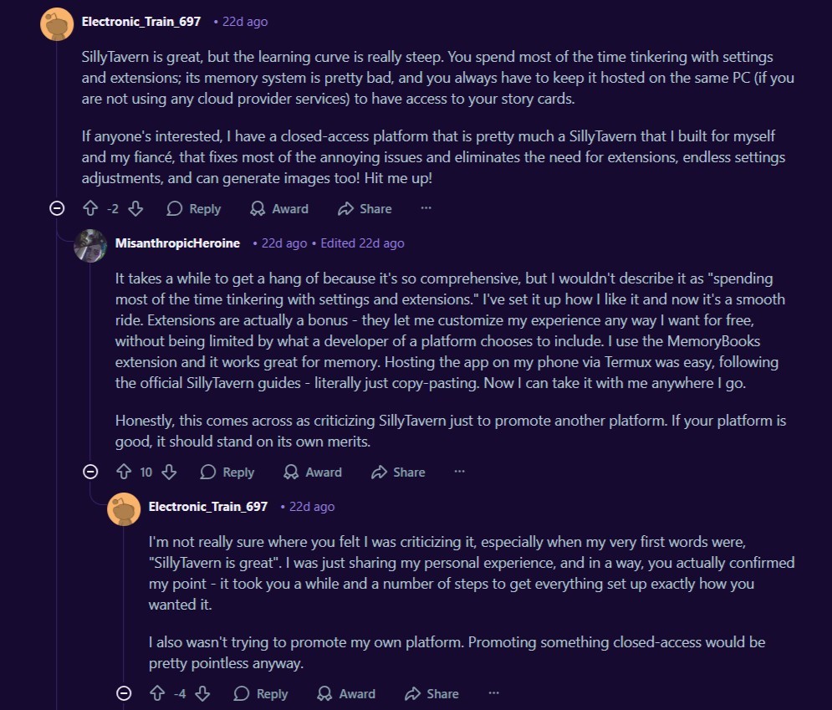The image size is (832, 710).
Task: Open more options on MisanthropicHeroine's comment
Action: pos(459,472)
